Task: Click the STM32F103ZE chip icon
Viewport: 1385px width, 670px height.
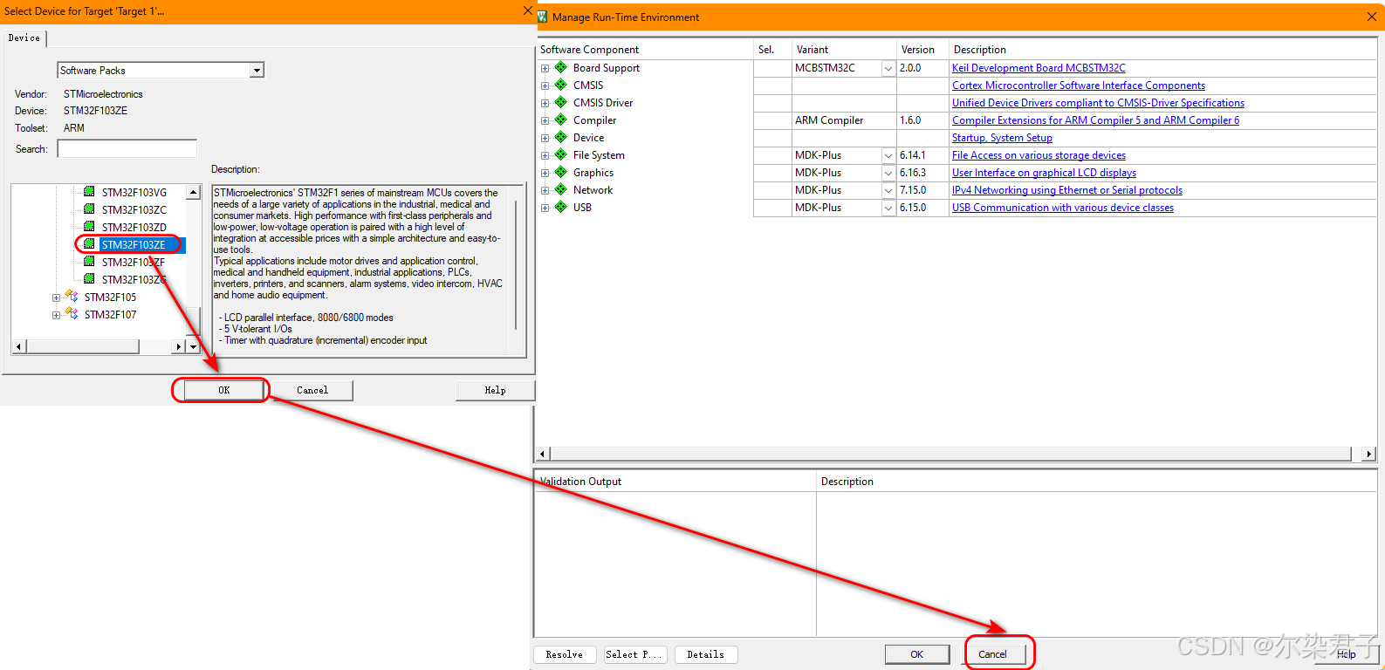Action: coord(89,244)
